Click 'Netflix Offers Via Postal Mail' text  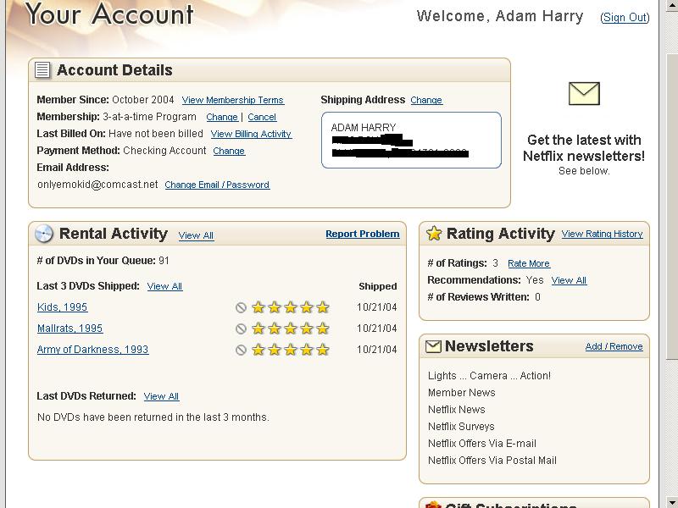point(492,461)
